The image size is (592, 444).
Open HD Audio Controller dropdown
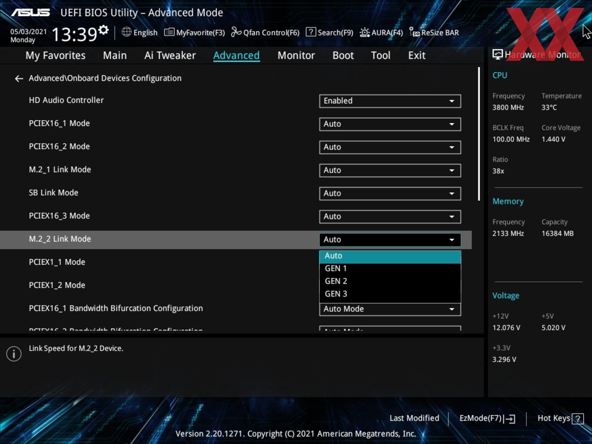390,101
